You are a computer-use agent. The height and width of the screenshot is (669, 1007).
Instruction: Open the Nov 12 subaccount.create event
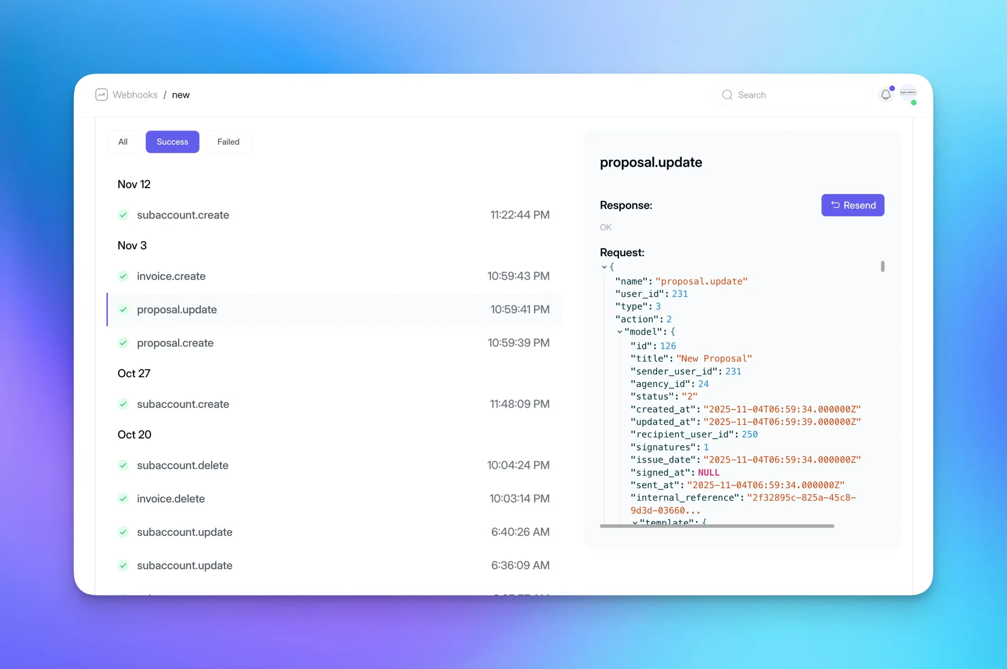tap(183, 215)
